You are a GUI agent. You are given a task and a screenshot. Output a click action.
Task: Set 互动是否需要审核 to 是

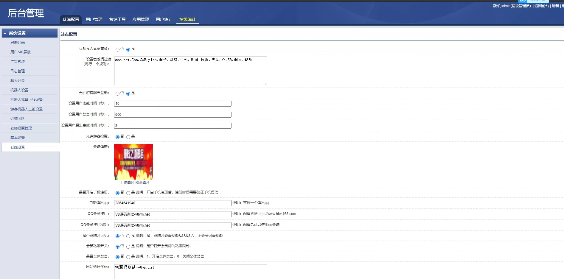[x=128, y=49]
